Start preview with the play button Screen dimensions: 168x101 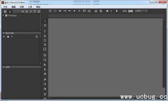click(x=117, y=11)
